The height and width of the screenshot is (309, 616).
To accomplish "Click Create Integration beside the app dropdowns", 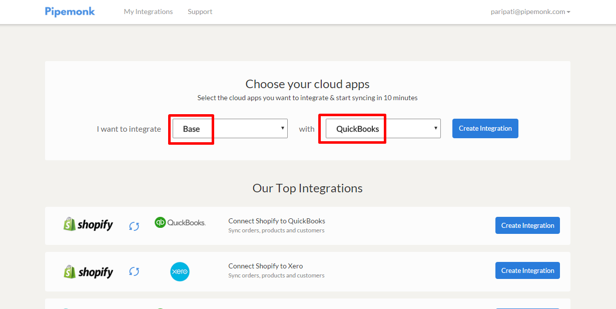I will (x=485, y=128).
